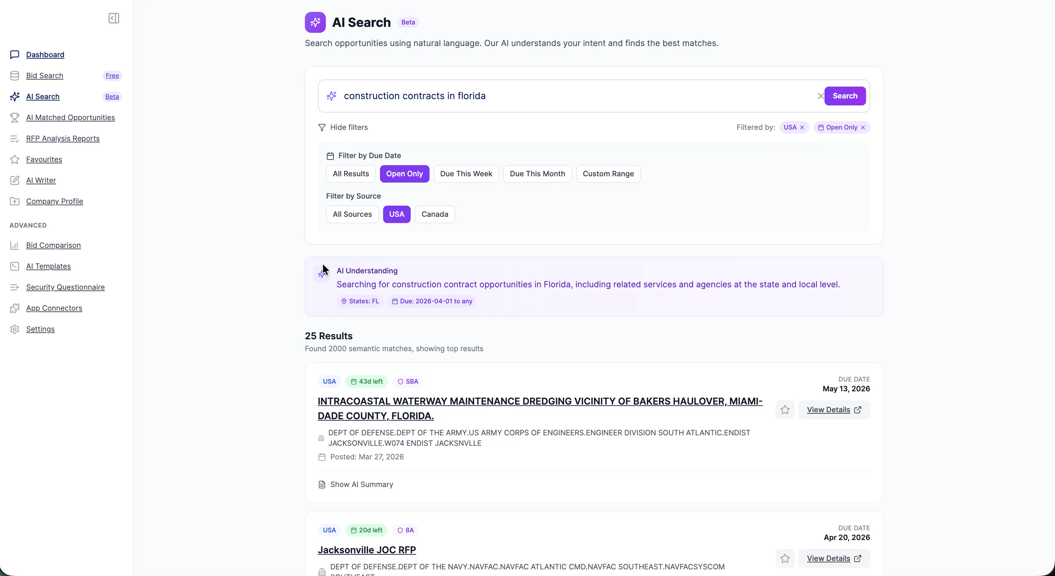Screen dimensions: 1055x576
Task: Select Open Only due date filter
Action: (405, 173)
